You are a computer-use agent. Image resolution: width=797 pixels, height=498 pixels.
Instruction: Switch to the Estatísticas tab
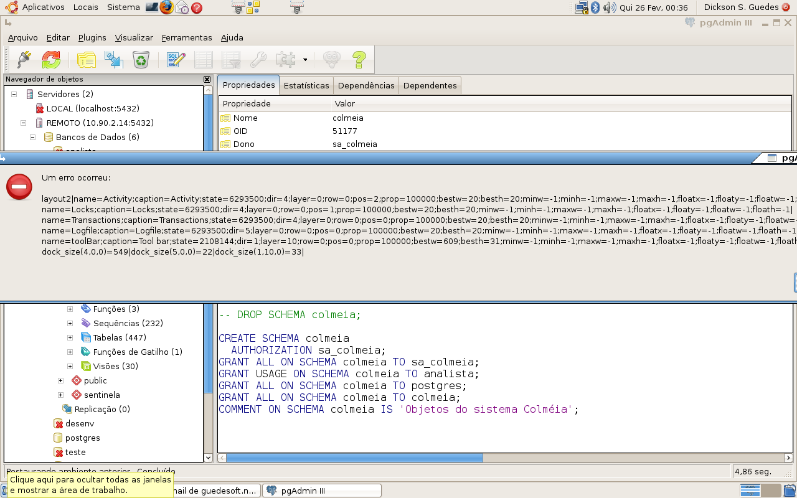pyautogui.click(x=306, y=85)
